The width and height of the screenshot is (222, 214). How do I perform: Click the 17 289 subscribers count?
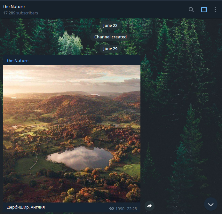coord(21,13)
